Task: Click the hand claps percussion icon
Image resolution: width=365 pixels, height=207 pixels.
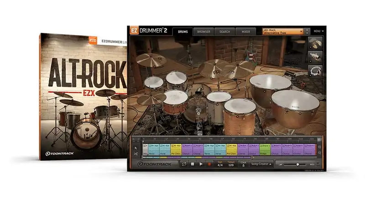Action: (x=315, y=43)
